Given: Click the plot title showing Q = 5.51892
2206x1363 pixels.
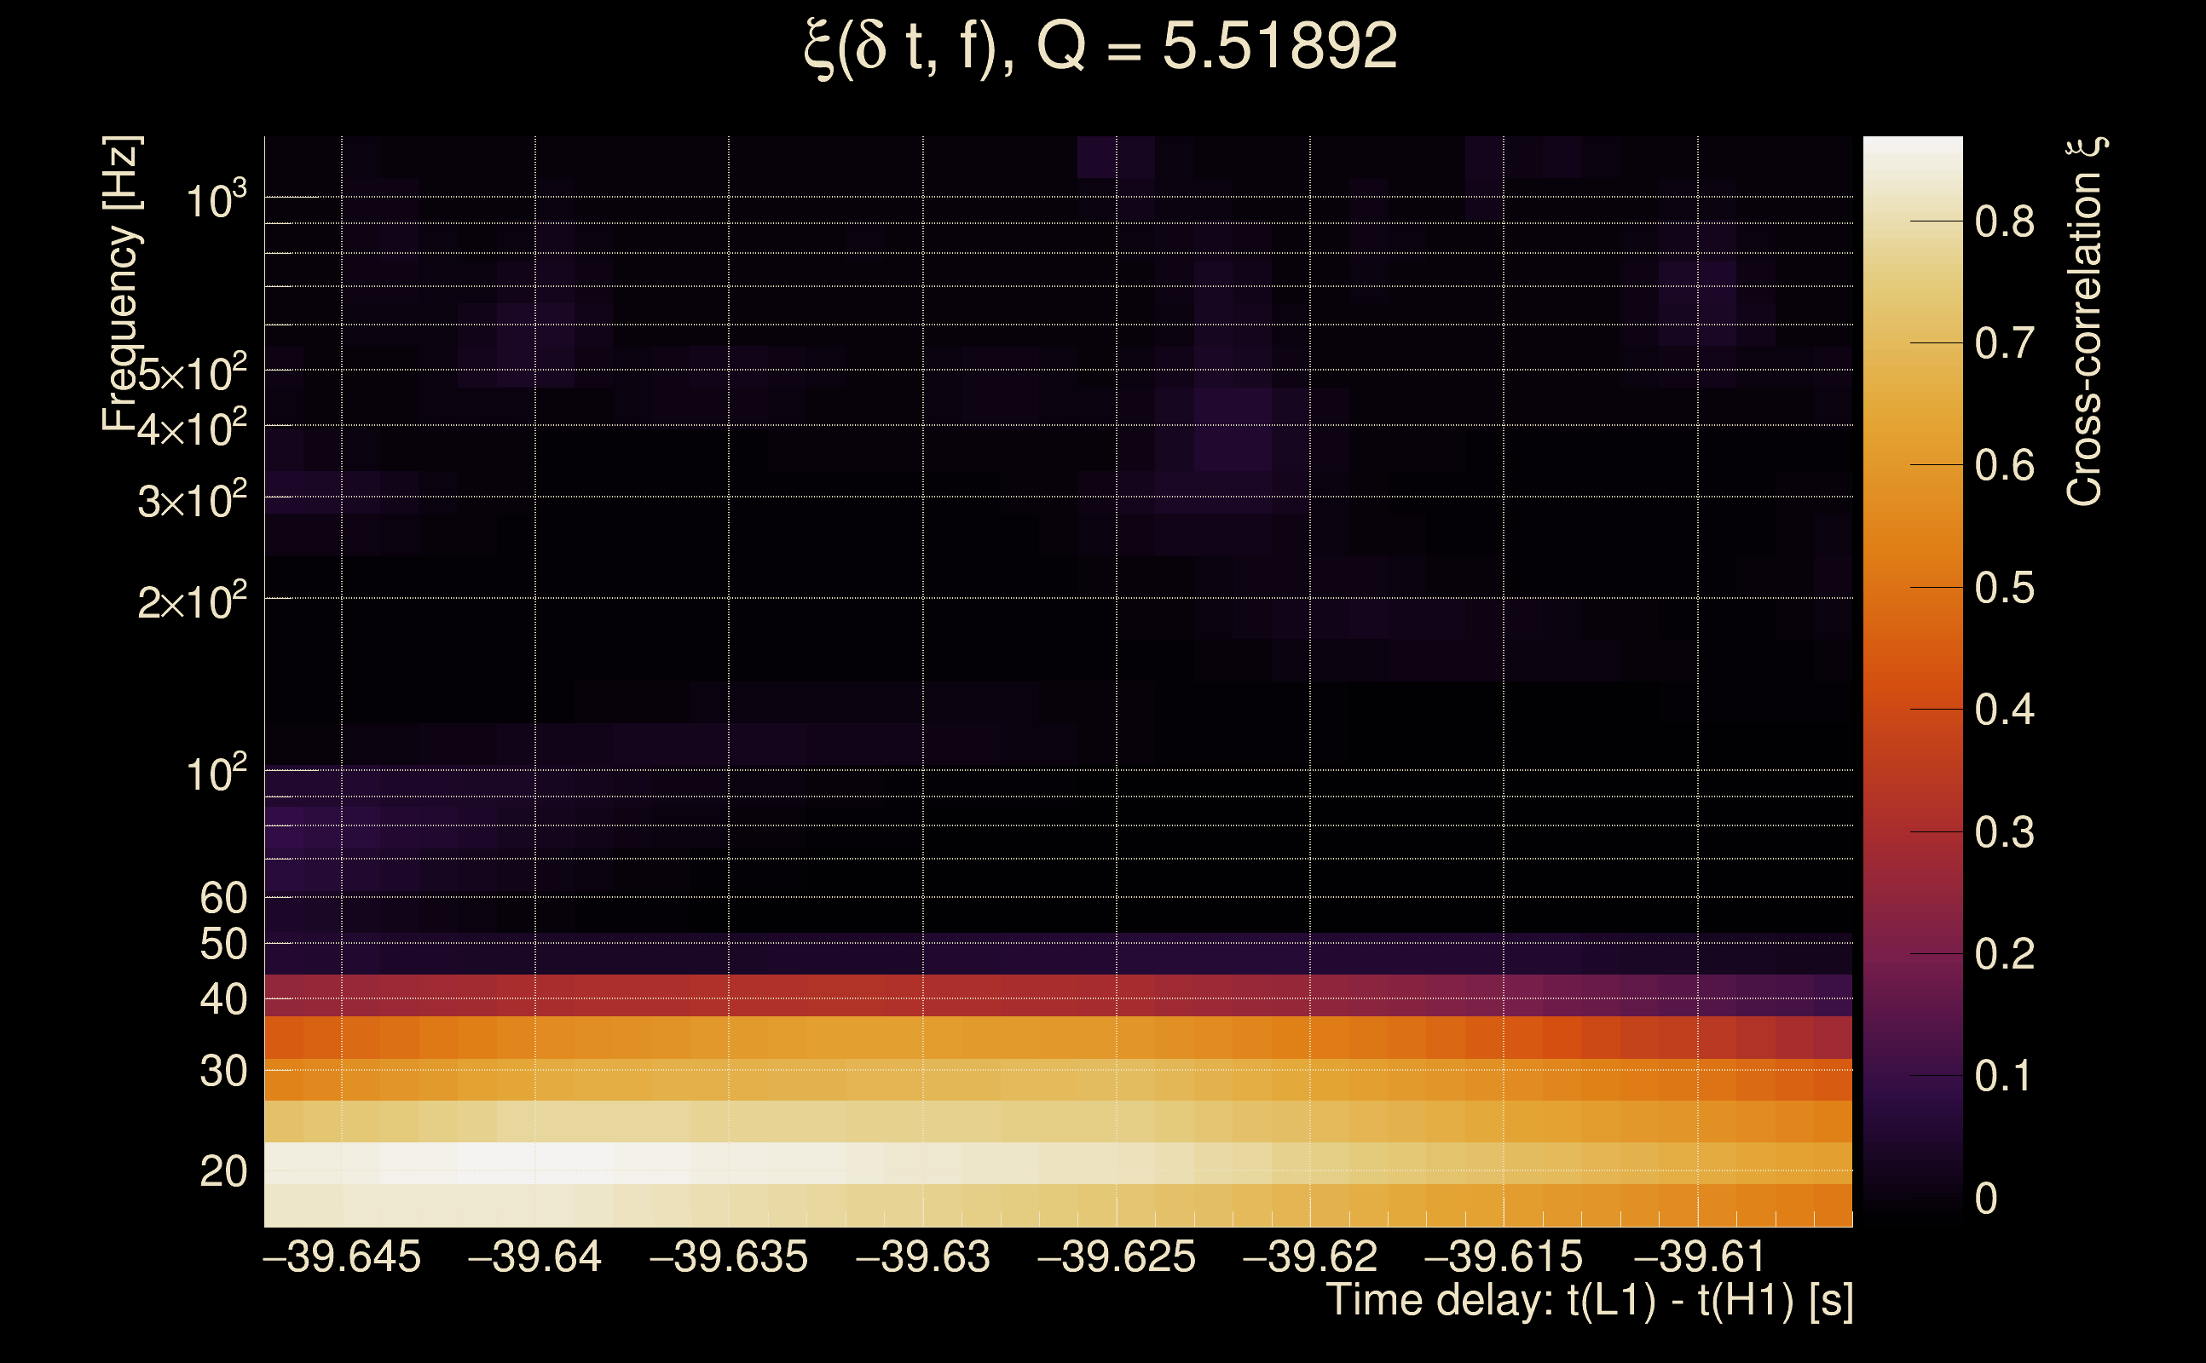Looking at the screenshot, I should click(1100, 47).
